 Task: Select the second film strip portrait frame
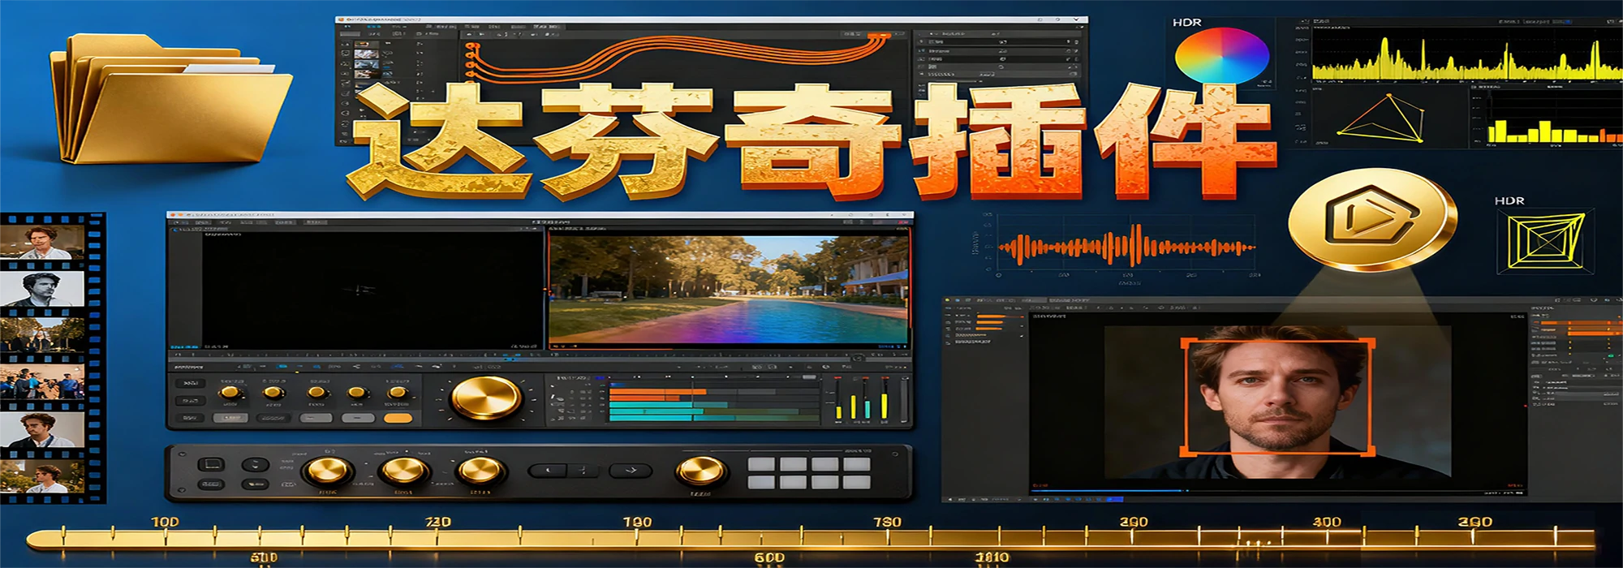point(41,289)
